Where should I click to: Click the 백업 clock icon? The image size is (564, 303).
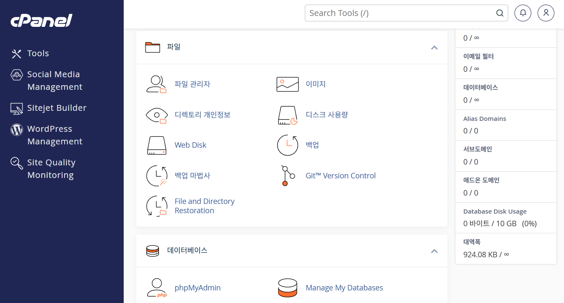point(288,145)
